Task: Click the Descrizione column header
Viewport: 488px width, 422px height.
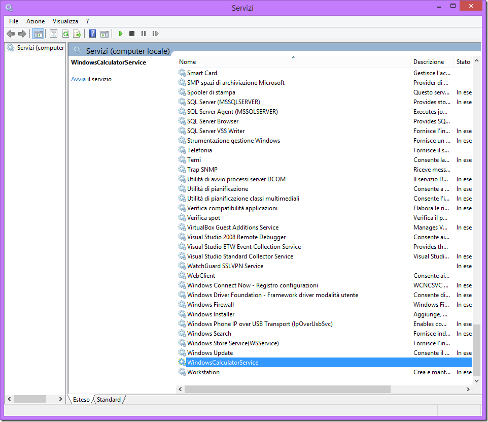Action: (428, 62)
